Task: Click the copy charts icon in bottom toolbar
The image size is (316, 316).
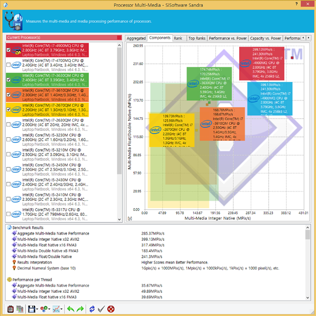Action: tap(20, 309)
